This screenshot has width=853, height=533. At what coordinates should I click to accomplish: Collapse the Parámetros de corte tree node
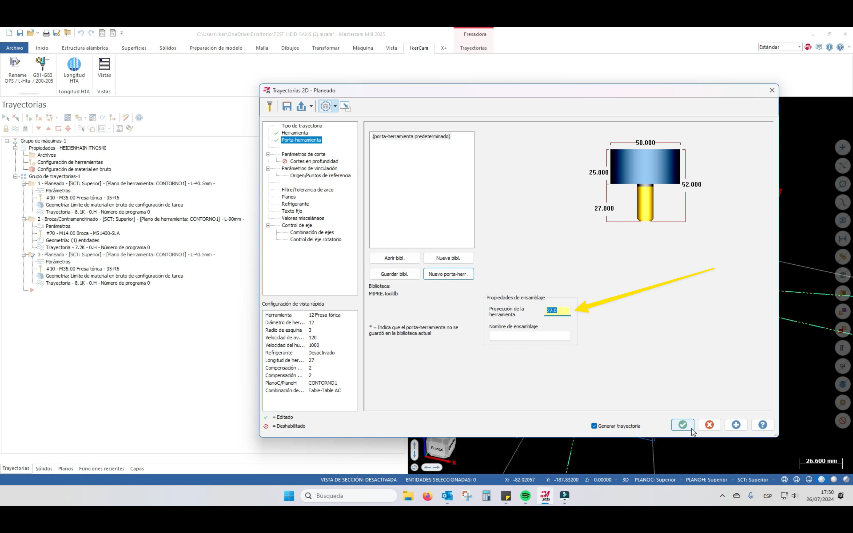[x=269, y=154]
